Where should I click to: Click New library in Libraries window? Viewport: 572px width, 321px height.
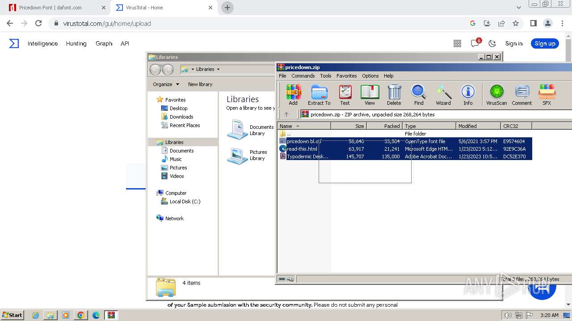[200, 84]
